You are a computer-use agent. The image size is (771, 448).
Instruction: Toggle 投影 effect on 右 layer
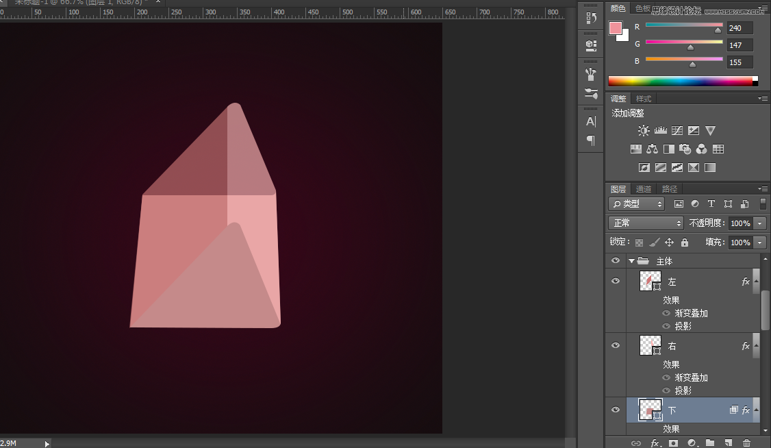[666, 390]
